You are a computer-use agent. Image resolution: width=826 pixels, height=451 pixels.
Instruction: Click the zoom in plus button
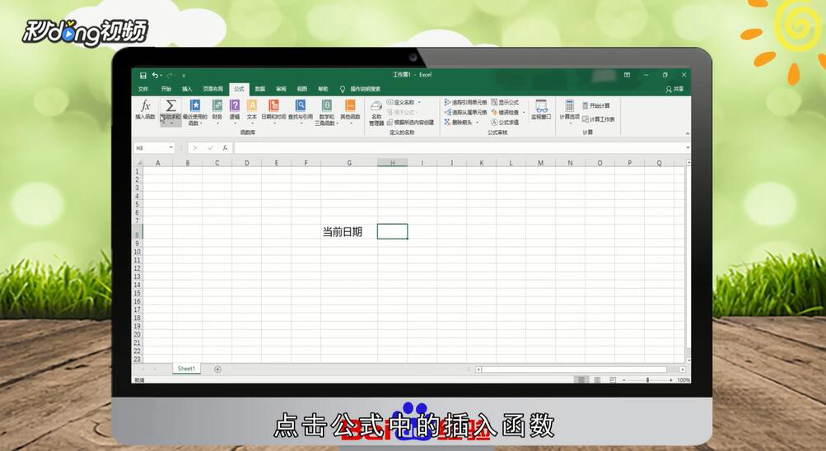tap(670, 379)
